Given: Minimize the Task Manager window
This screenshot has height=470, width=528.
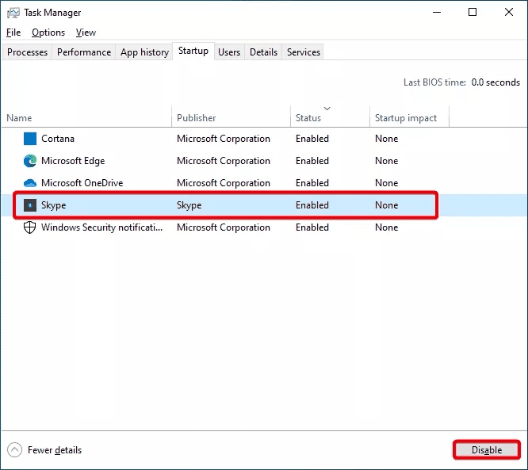Looking at the screenshot, I should [x=437, y=13].
